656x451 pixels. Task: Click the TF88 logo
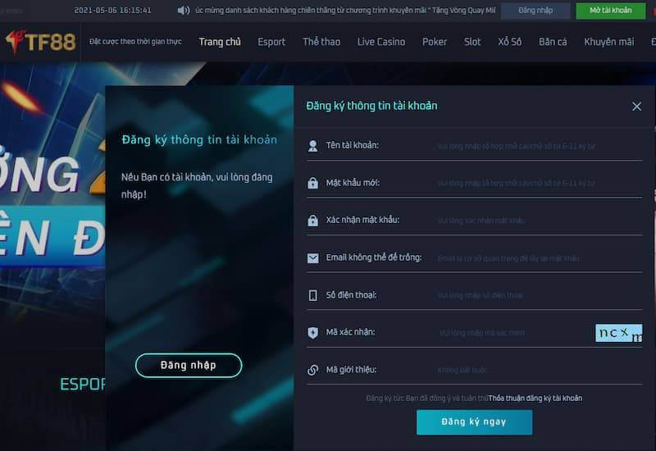coord(41,42)
